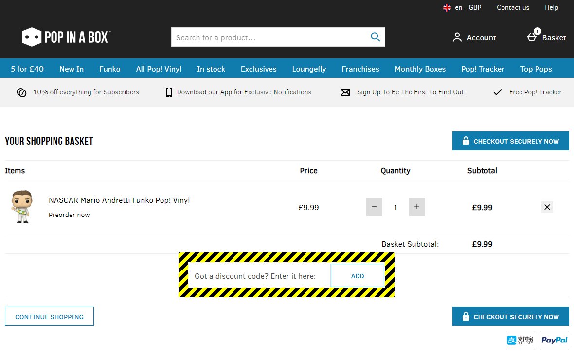This screenshot has height=360, width=574.
Task: Focus the product search field
Action: click(269, 37)
